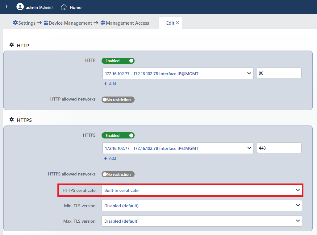The image size is (317, 235).
Task: Close the Edit tab with X
Action: pos(177,23)
